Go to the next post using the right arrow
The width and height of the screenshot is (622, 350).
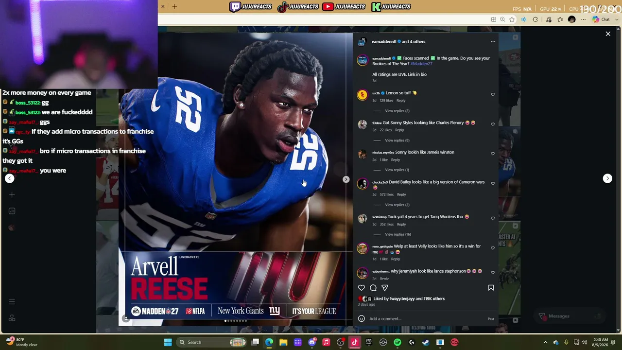click(x=607, y=178)
